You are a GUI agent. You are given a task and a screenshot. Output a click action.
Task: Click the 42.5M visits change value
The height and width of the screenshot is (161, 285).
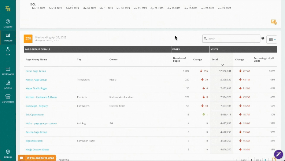pos(246,71)
